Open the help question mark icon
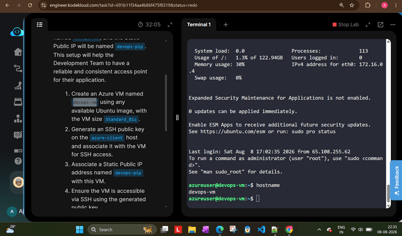This screenshot has height=236, width=402. (18, 161)
